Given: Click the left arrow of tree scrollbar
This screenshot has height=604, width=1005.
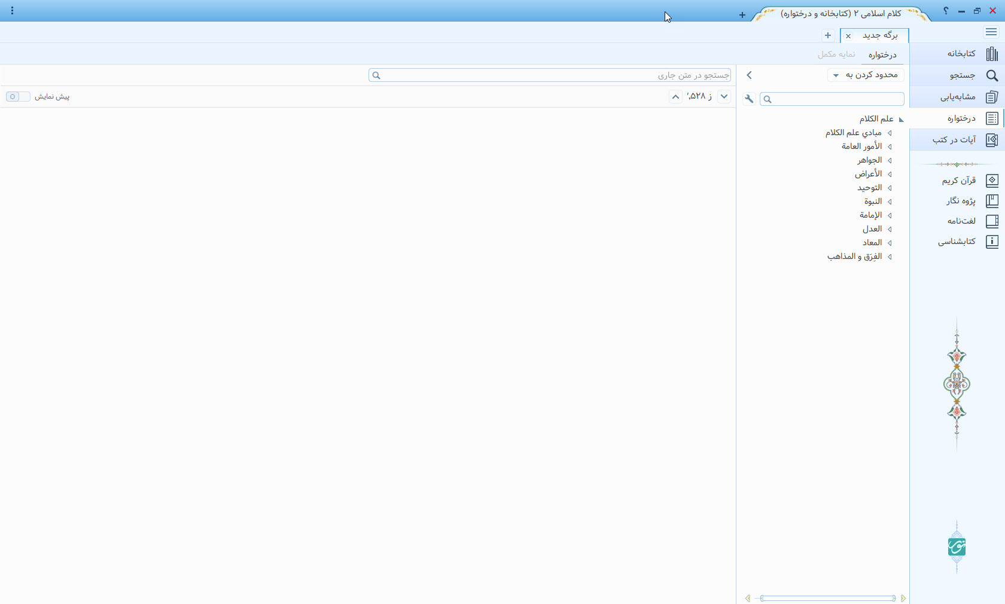Looking at the screenshot, I should click(748, 598).
